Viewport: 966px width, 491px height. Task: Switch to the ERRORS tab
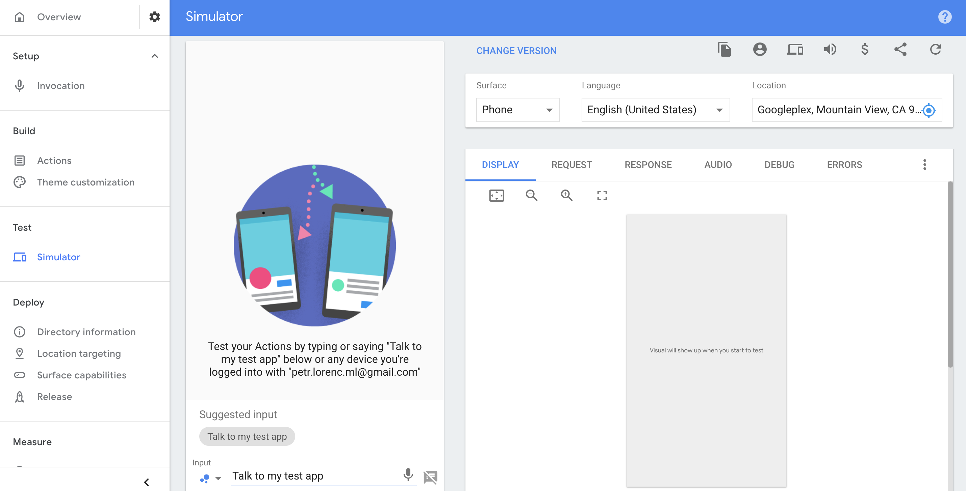click(x=844, y=165)
